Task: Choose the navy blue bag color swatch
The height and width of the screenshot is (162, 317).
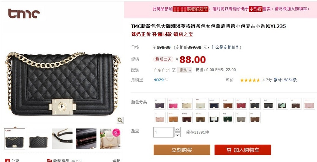Action: 214,104
